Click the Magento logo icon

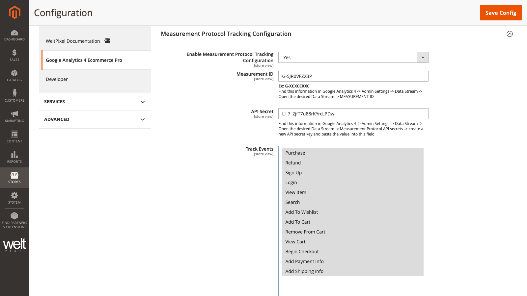(14, 12)
